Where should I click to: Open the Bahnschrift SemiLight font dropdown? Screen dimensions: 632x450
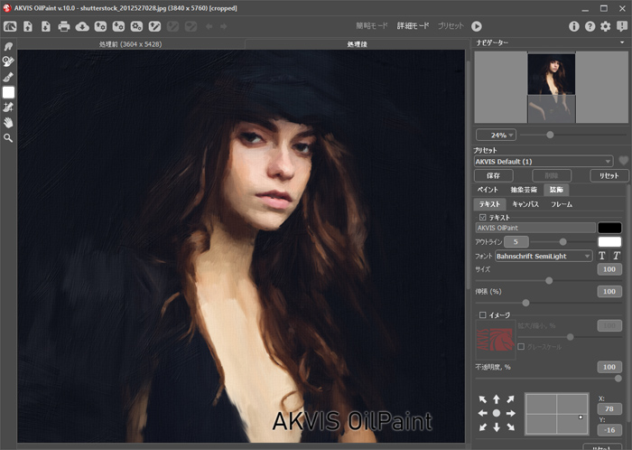(x=544, y=257)
